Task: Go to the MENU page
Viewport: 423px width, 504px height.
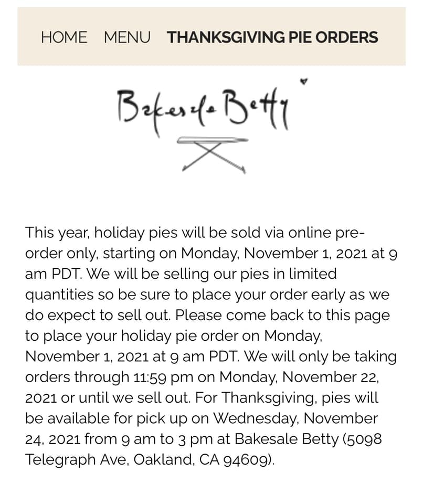Action: coord(127,37)
